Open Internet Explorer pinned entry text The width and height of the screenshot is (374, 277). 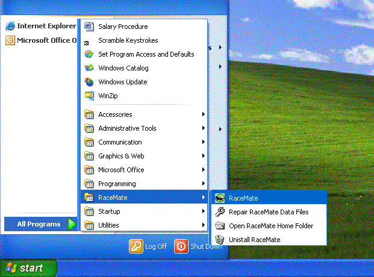click(46, 26)
